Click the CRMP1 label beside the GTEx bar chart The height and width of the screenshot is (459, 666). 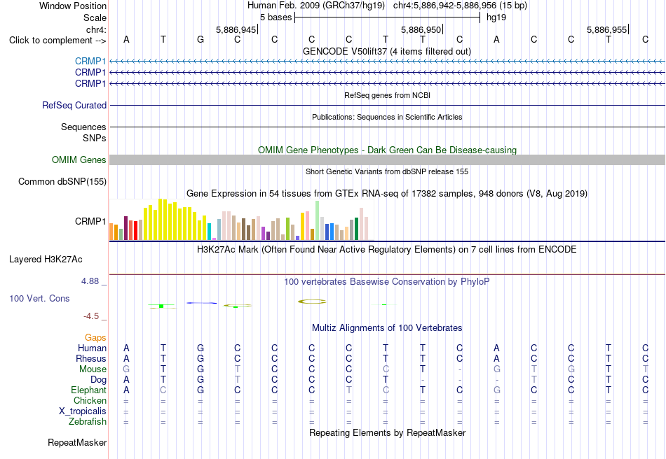point(90,221)
